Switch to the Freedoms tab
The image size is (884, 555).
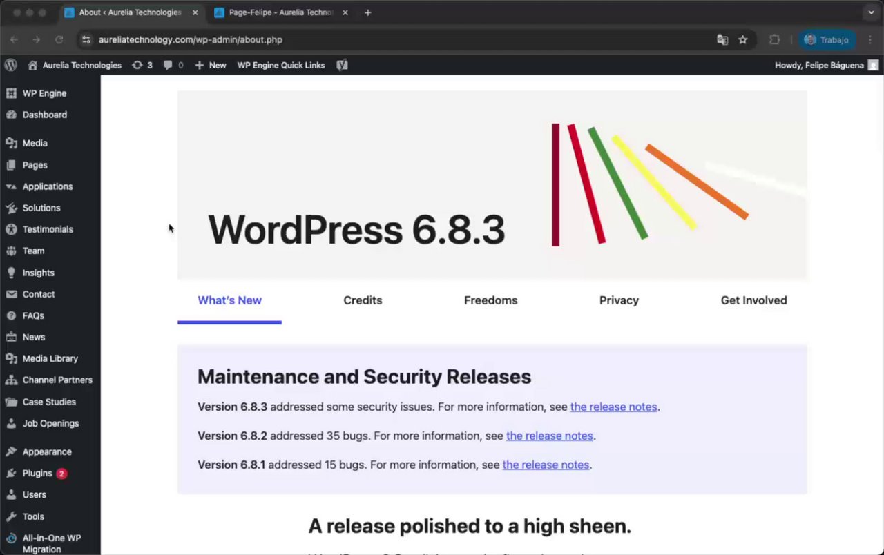490,300
